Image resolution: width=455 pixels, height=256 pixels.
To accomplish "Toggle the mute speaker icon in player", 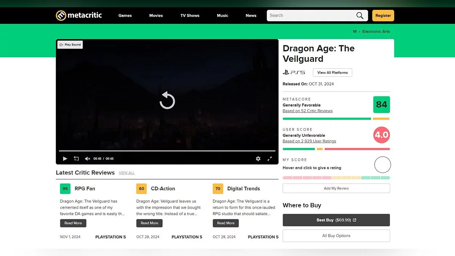I will tap(87, 159).
